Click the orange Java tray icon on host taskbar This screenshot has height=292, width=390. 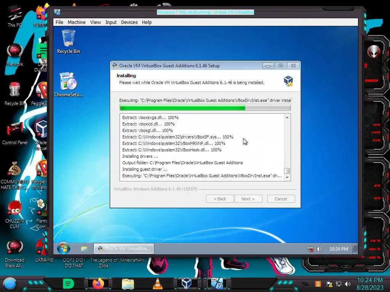[x=318, y=284]
